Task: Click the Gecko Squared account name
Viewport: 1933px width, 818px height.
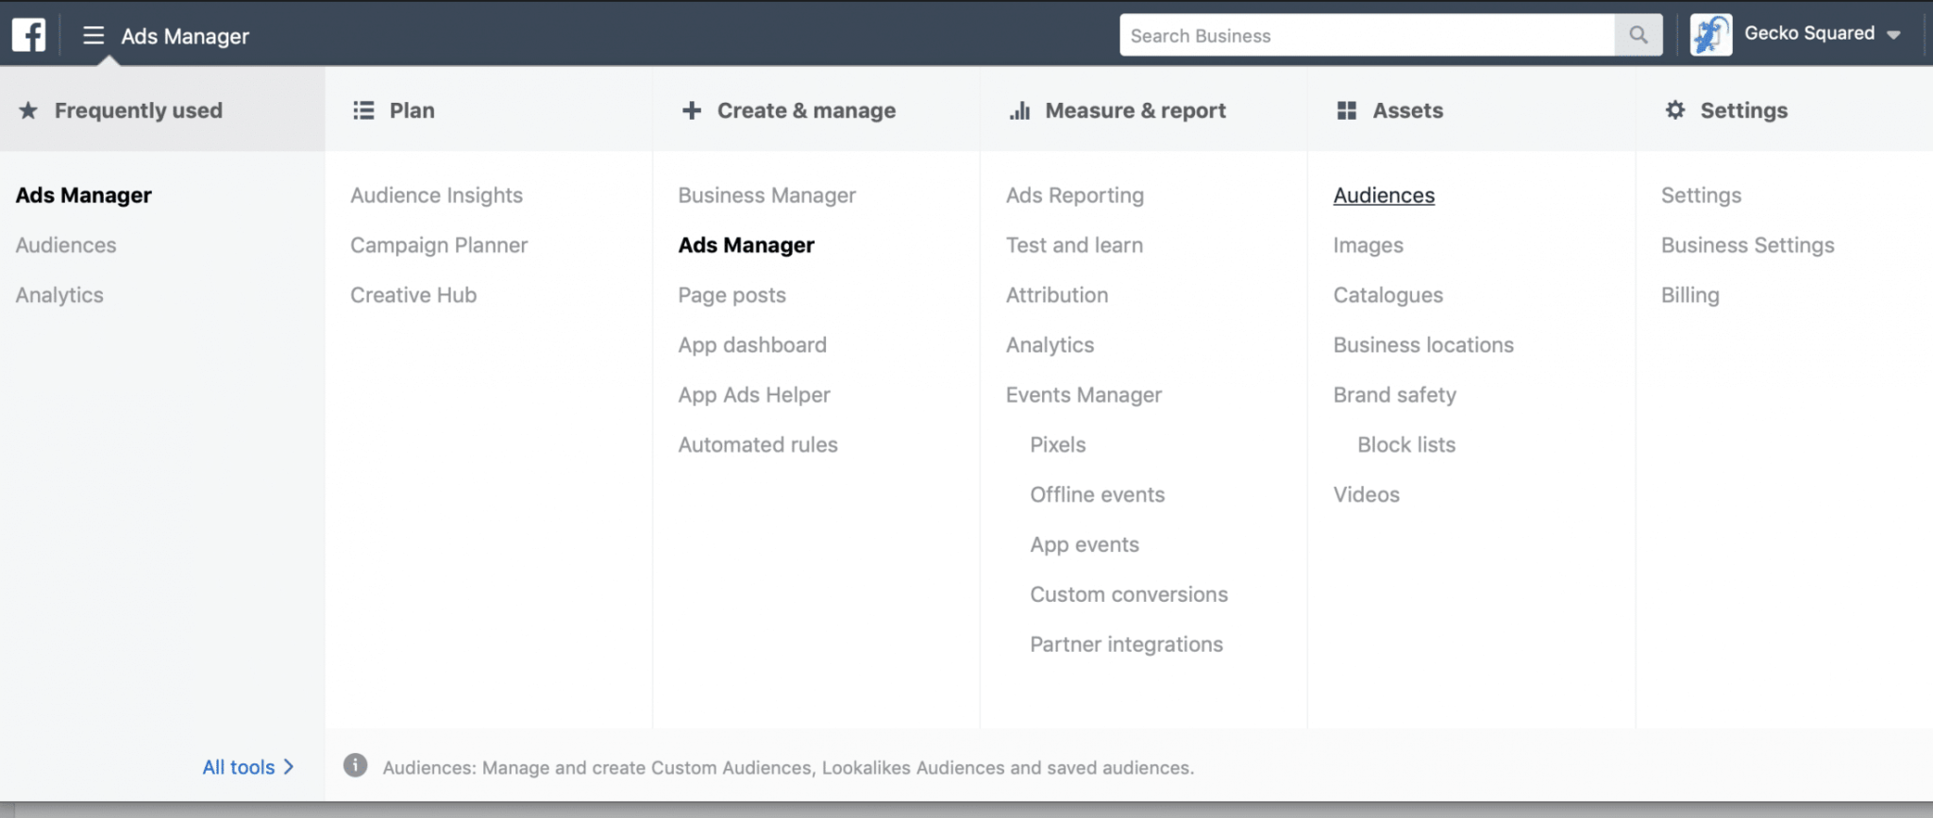Action: [x=1809, y=33]
